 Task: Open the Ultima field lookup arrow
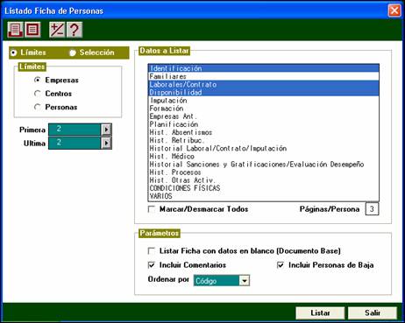coord(106,144)
